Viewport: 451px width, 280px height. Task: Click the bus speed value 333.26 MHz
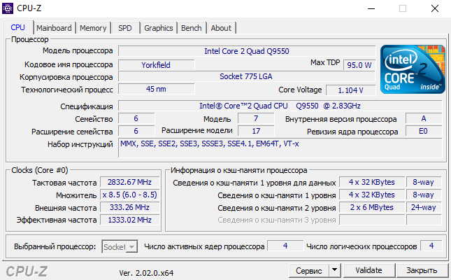(130, 207)
